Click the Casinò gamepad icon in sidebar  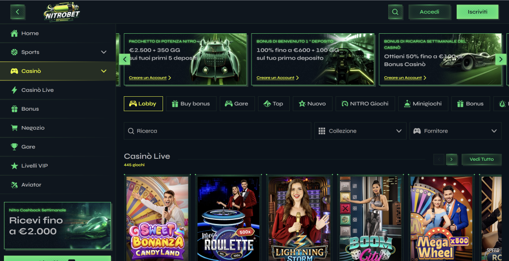click(x=14, y=71)
